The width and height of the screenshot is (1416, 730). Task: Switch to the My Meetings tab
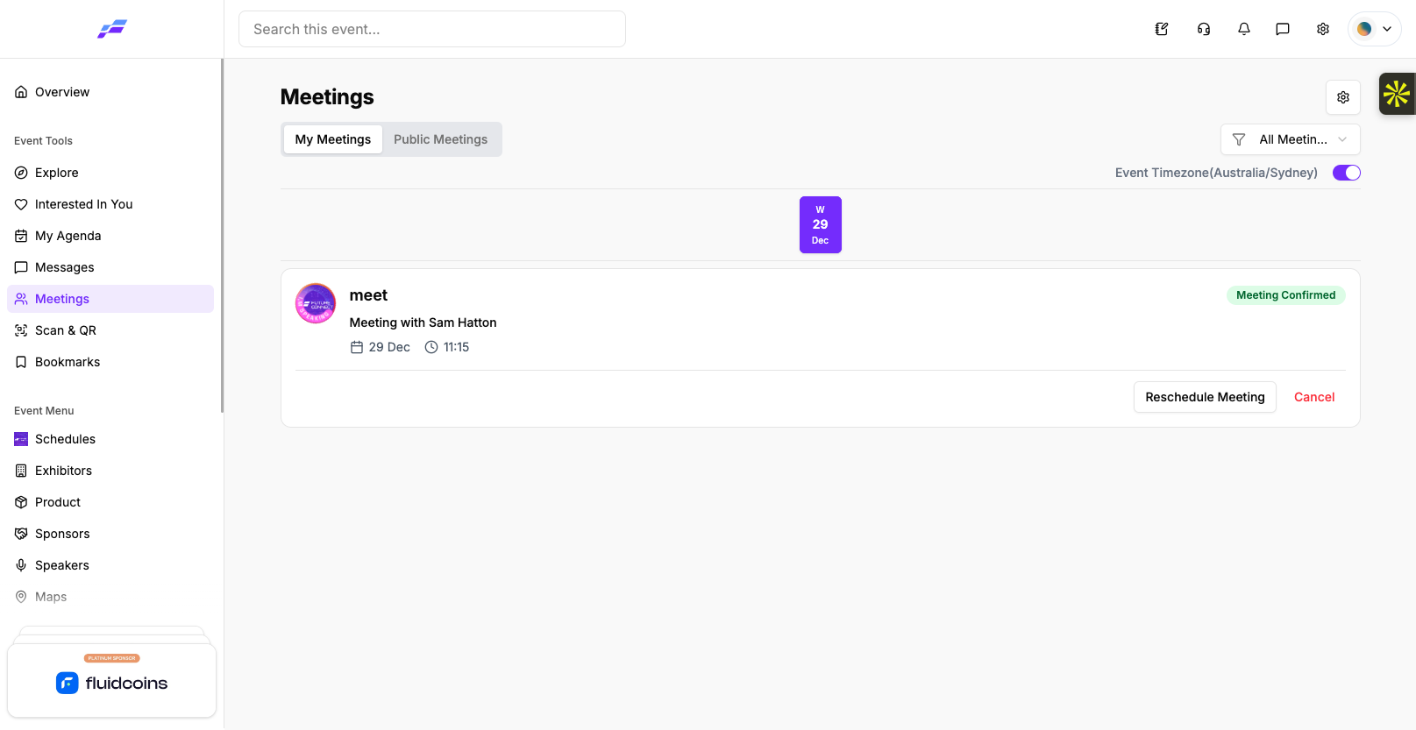[x=333, y=139]
